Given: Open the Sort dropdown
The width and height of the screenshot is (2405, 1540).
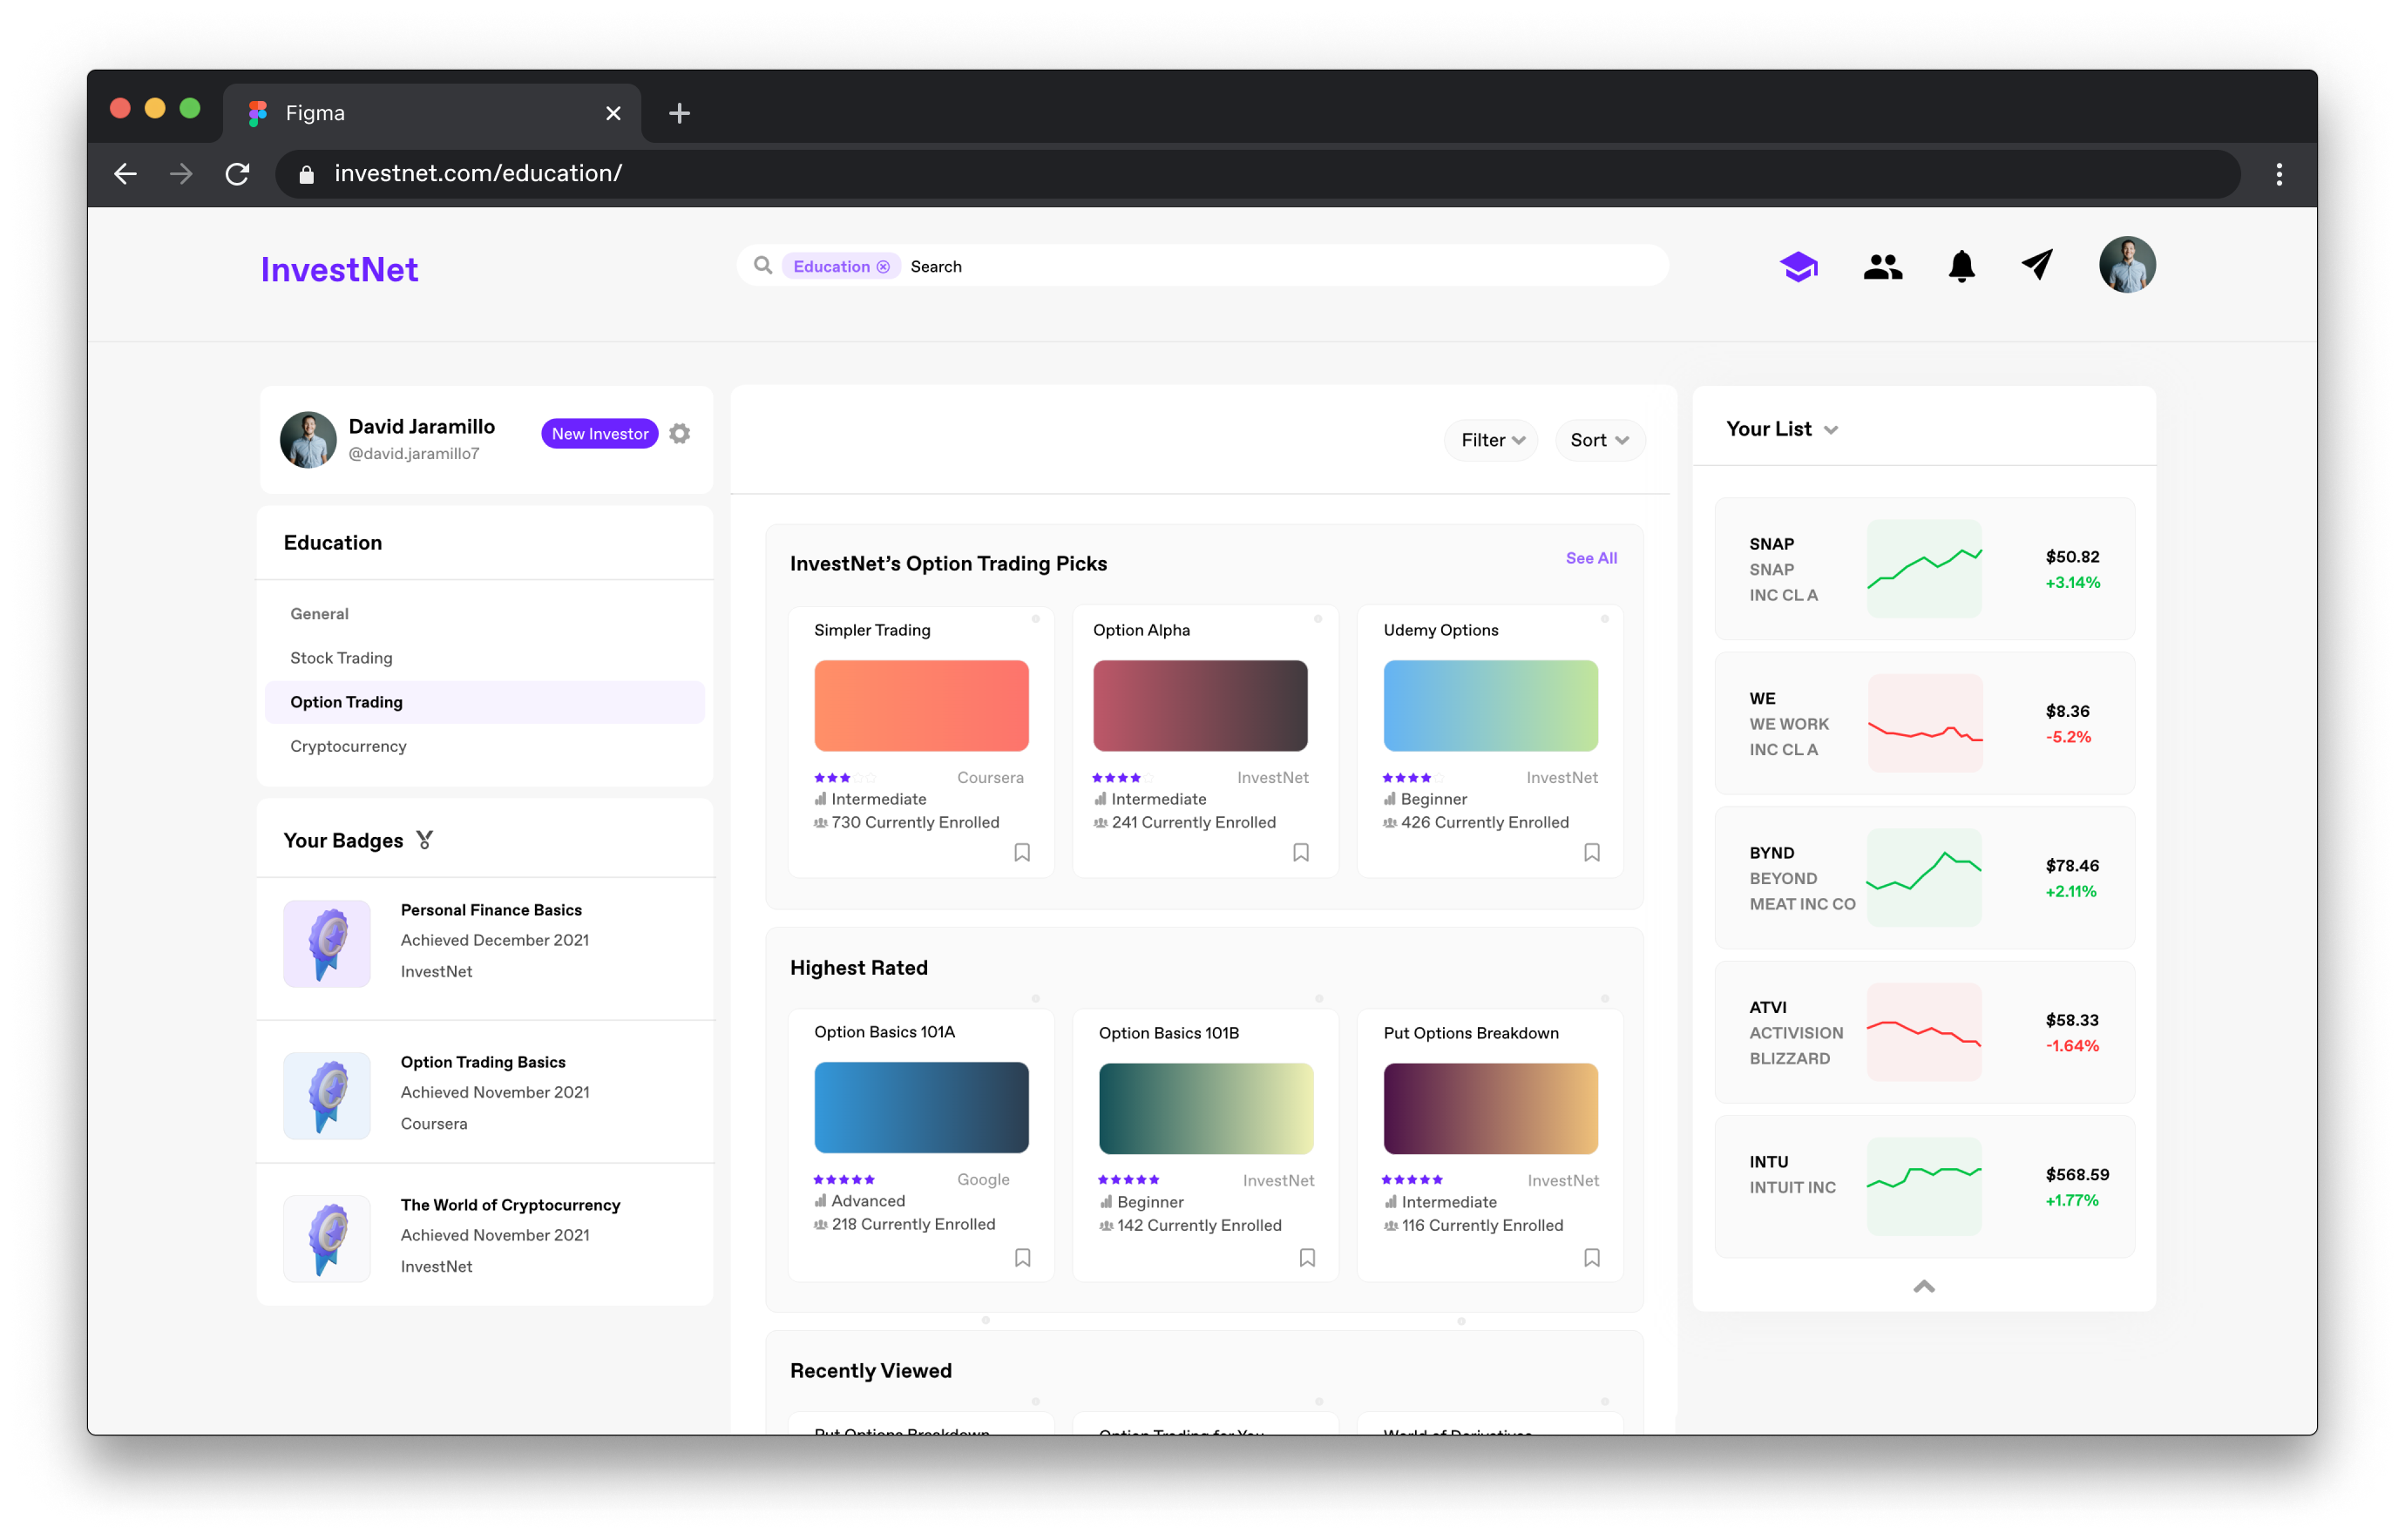Looking at the screenshot, I should pyautogui.click(x=1599, y=440).
